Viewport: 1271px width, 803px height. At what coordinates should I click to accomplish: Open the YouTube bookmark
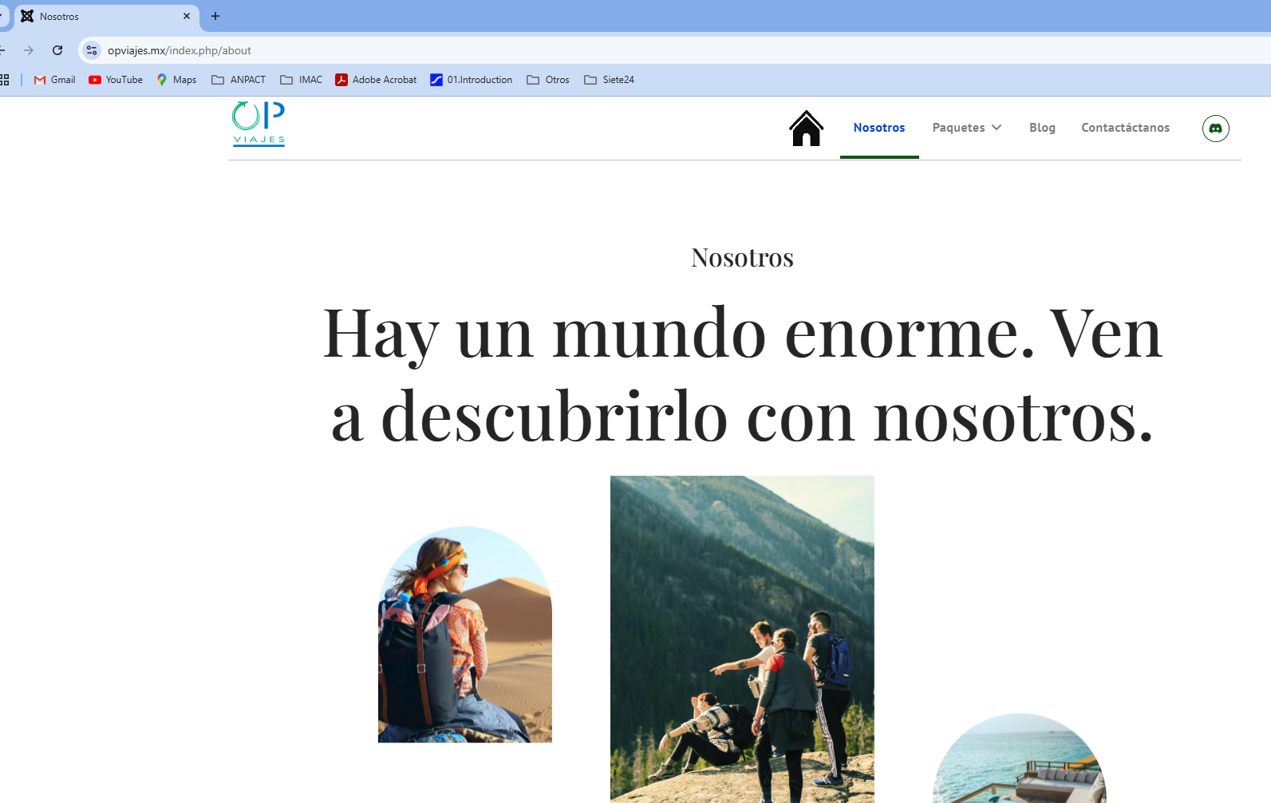point(116,80)
